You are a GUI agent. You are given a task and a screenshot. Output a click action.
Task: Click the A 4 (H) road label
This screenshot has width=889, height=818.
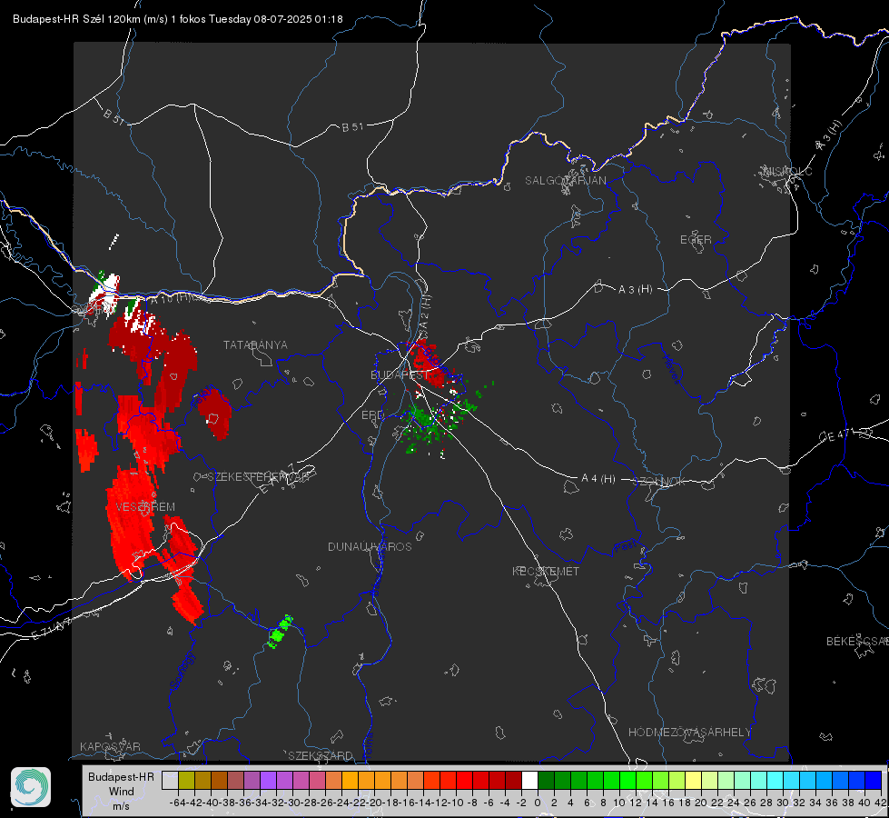pos(598,479)
